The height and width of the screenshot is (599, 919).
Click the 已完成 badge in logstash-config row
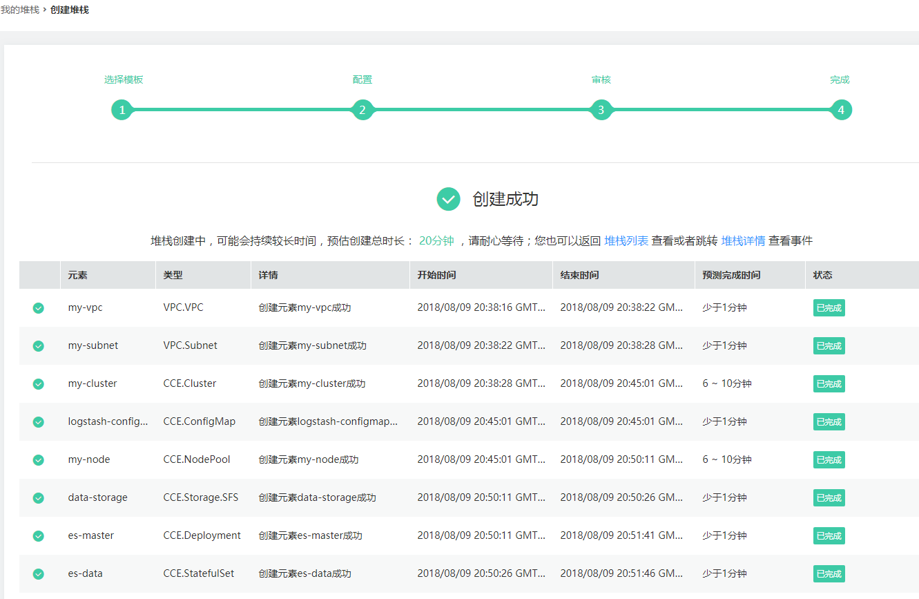(829, 422)
